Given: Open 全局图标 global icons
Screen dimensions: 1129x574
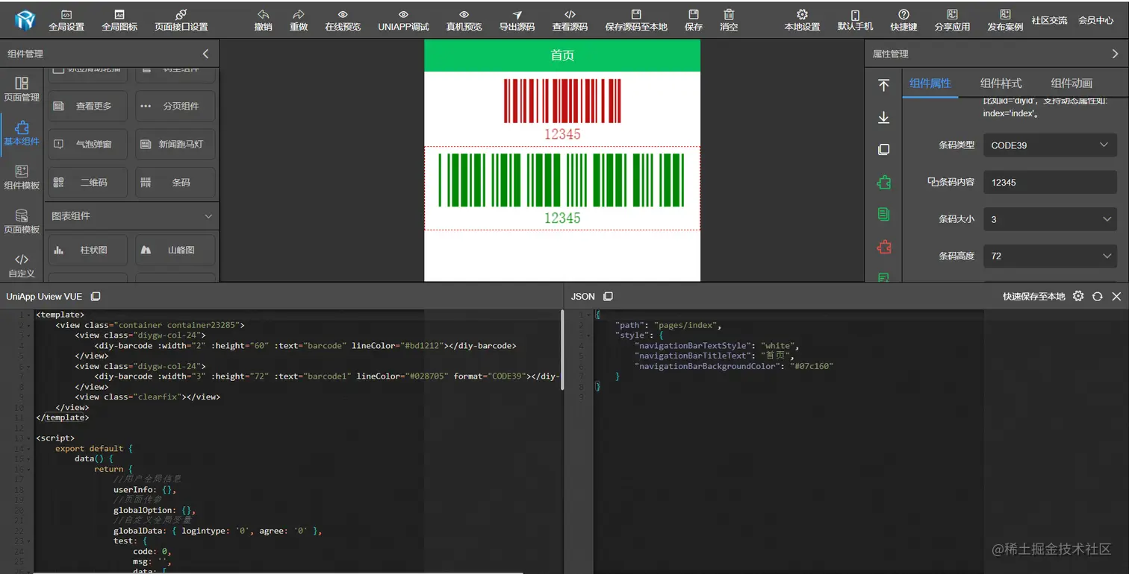Looking at the screenshot, I should [x=119, y=20].
